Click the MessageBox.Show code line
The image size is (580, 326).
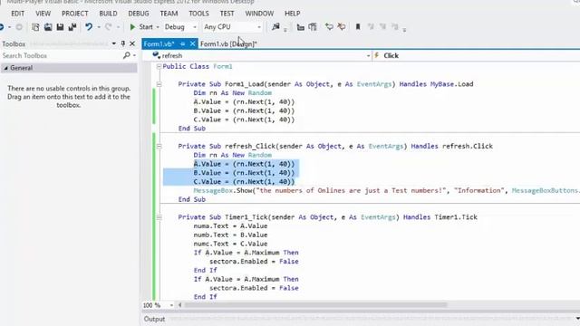[x=386, y=191]
